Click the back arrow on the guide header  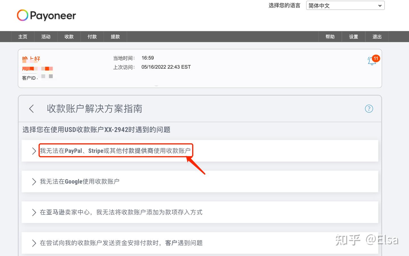click(31, 109)
